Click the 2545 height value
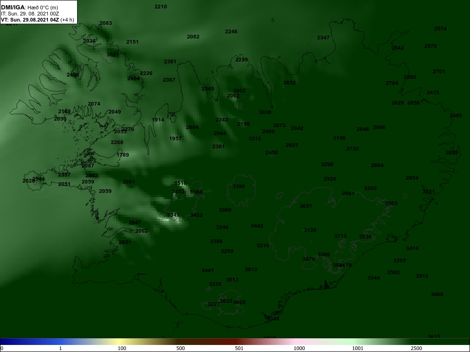Screen dimensions: 470x352 click(208, 89)
